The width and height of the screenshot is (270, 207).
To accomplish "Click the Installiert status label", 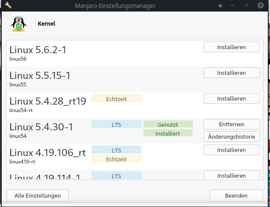I will [168, 133].
